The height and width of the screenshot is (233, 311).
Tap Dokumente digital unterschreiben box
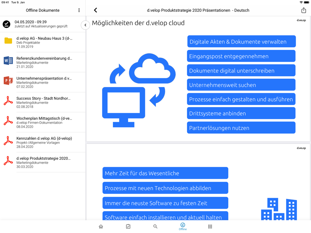point(241,71)
